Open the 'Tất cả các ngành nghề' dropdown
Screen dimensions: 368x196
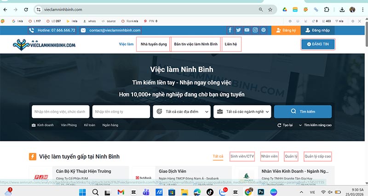pyautogui.click(x=242, y=112)
